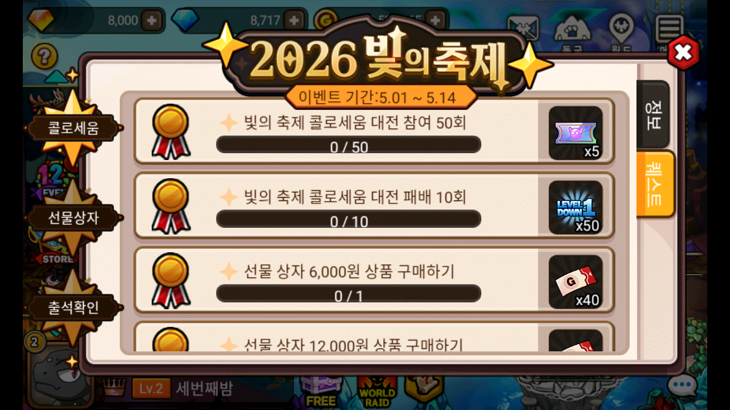Click the colosseum 50회 progress bar

(348, 145)
